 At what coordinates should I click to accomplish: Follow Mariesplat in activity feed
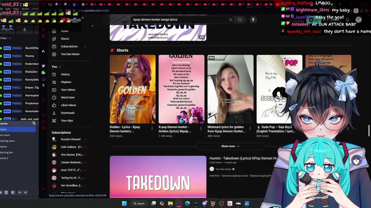[17, 95]
